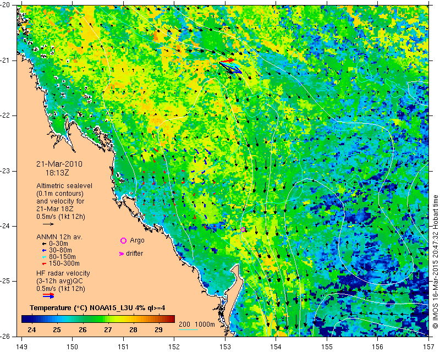Click the '(3-12h avg)QC' text
The width and height of the screenshot is (440, 352).
click(59, 281)
